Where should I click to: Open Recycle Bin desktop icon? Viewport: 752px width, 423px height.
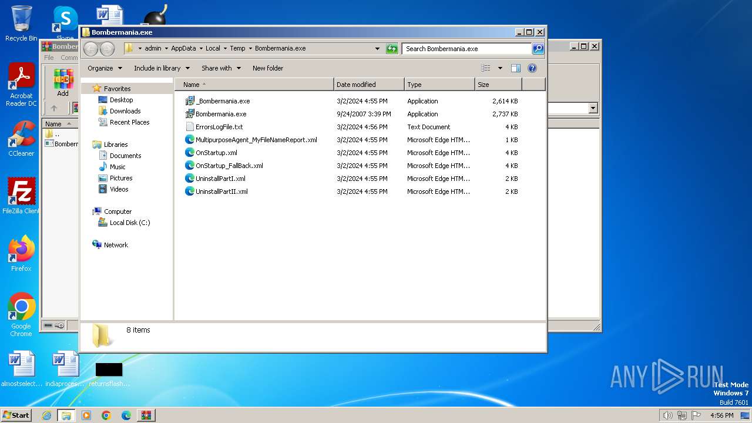[21, 24]
